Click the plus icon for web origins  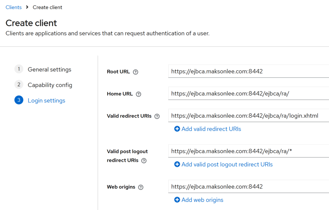tap(177, 200)
